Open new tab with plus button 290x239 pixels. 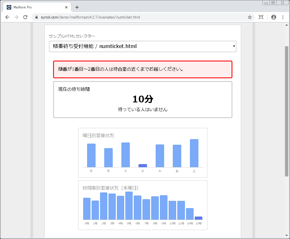point(77,7)
